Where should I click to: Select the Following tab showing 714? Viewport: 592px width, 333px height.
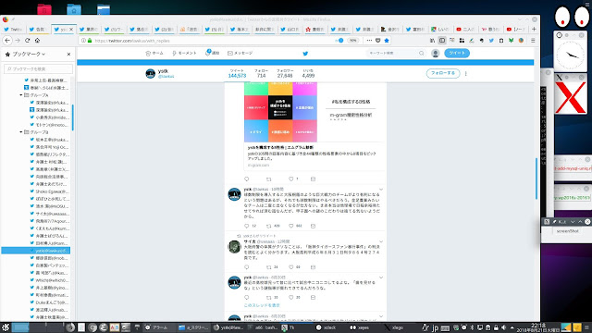tap(261, 74)
